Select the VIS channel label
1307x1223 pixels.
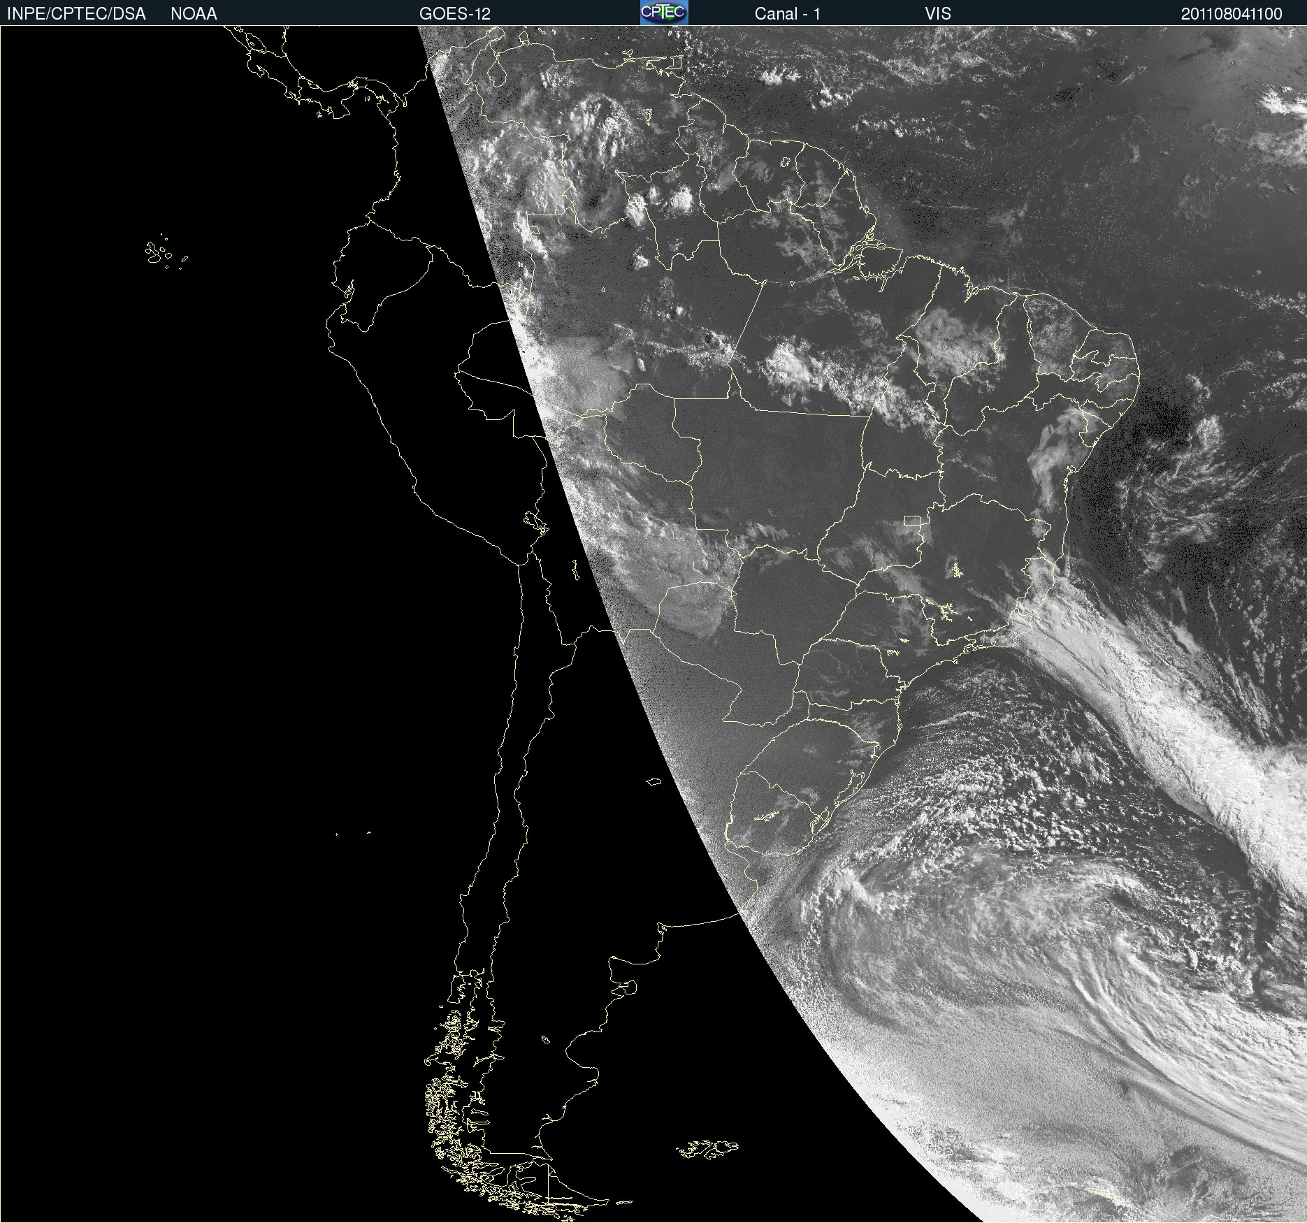(938, 14)
